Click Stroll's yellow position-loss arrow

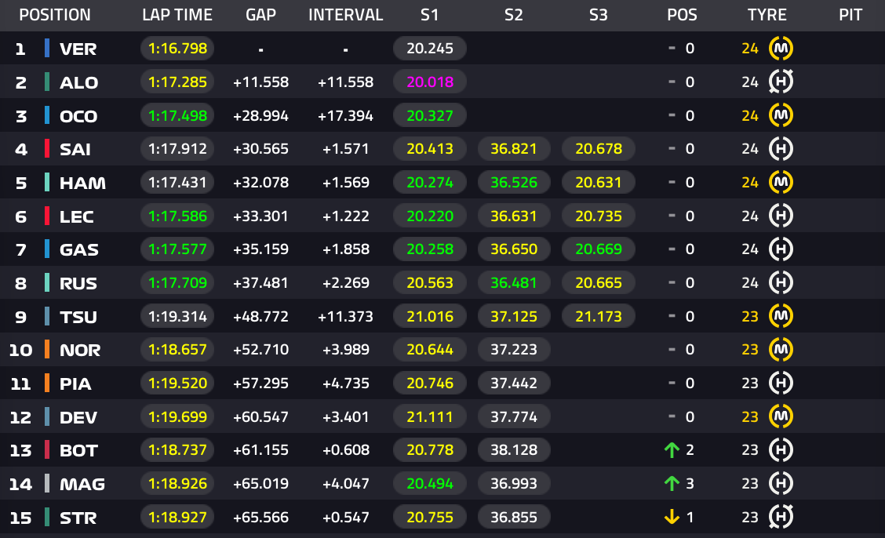671,517
